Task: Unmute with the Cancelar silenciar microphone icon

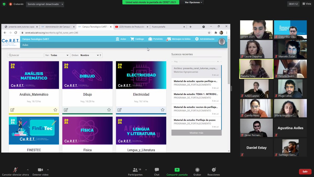Action: pos(15,170)
